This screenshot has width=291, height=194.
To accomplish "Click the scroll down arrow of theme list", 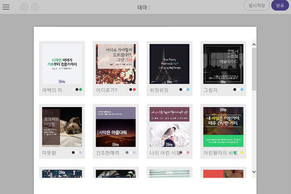I will click(254, 172).
